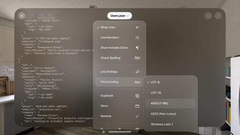The height and width of the screenshot is (135, 240).
Task: Click the window close dot below the editor
Action: pos(104,132)
